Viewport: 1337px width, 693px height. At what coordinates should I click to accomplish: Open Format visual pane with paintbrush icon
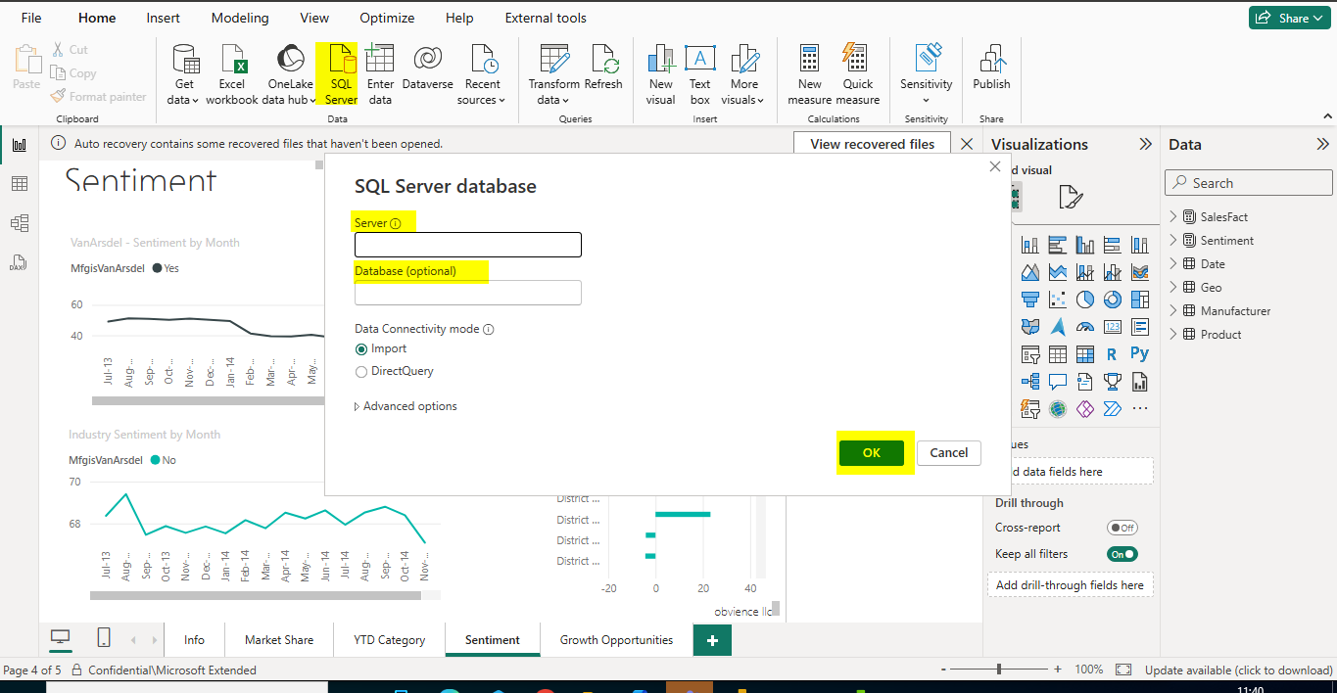point(1071,198)
